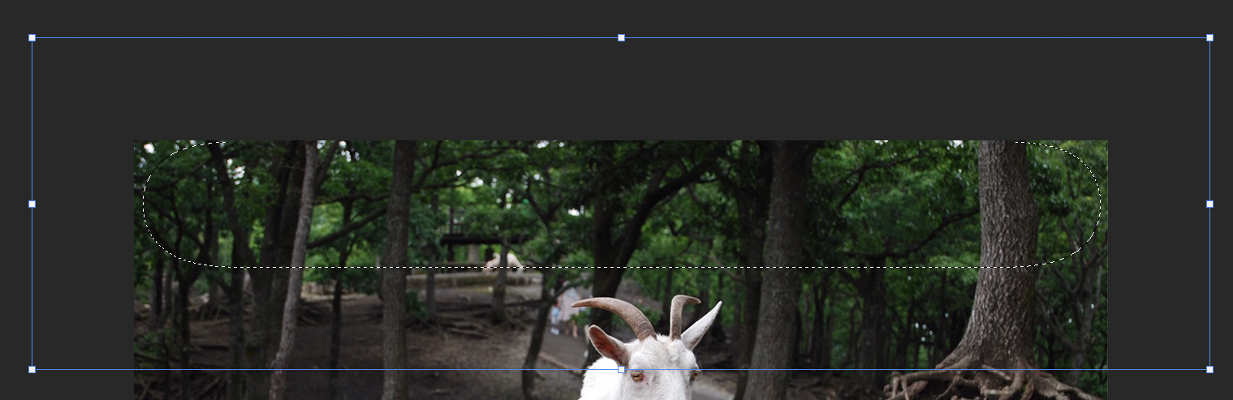The image size is (1233, 400).
Task: Click the dirt path left of goat
Action: pyautogui.click(x=487, y=357)
